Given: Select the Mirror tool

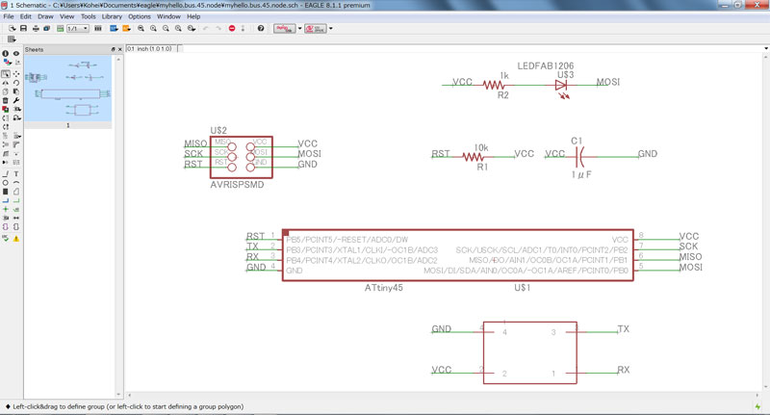Looking at the screenshot, I should pyautogui.click(x=6, y=83).
